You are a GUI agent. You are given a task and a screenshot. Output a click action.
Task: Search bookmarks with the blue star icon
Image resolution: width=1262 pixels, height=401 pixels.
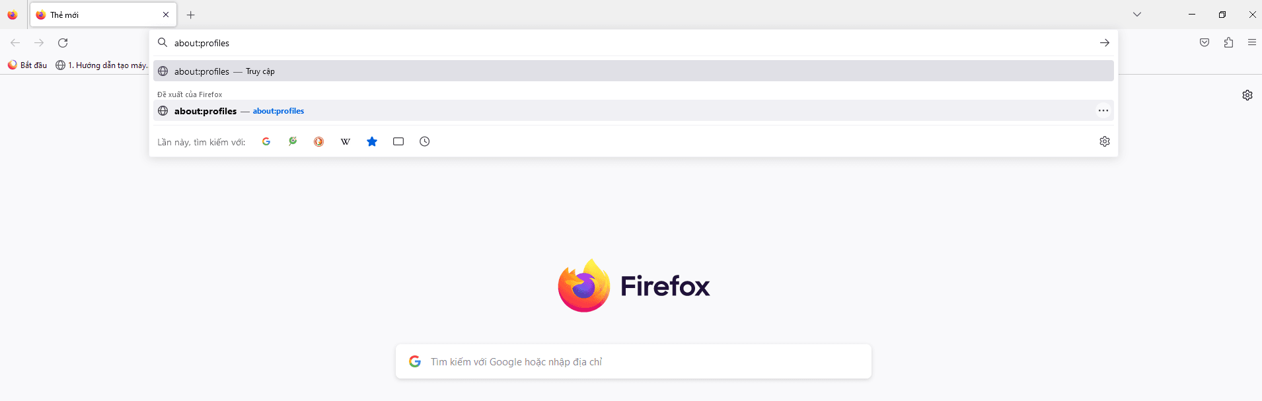click(x=372, y=141)
